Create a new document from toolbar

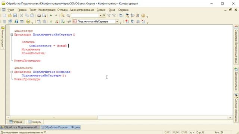coord(4,15)
